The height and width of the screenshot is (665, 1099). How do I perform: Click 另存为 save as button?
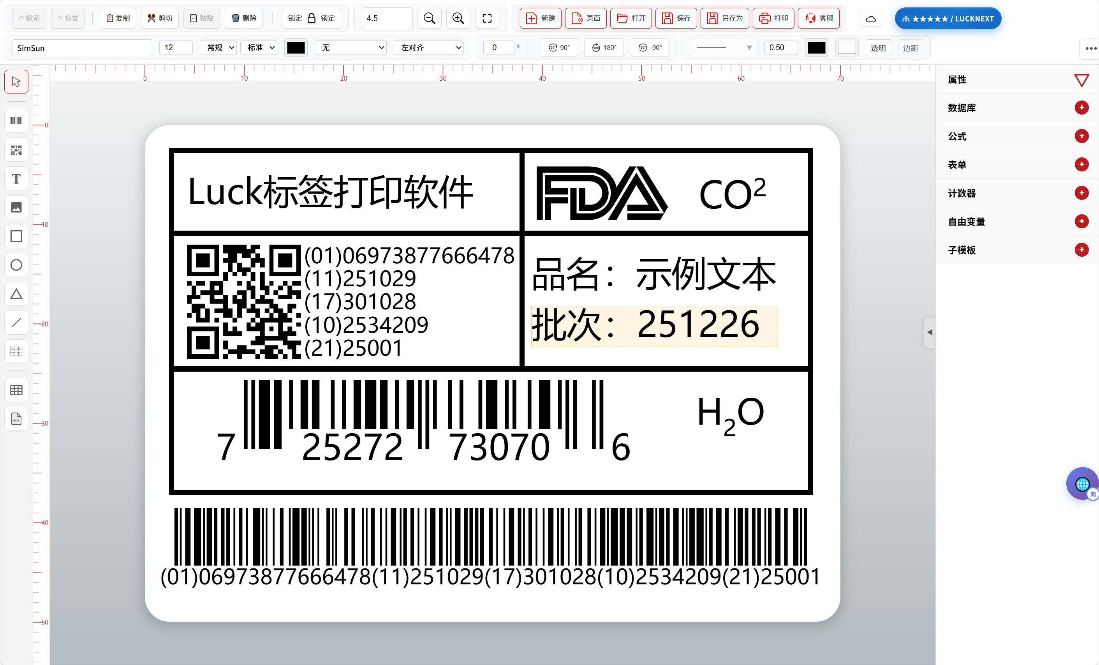point(725,18)
